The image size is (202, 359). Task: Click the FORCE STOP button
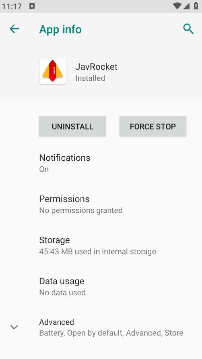click(x=153, y=126)
